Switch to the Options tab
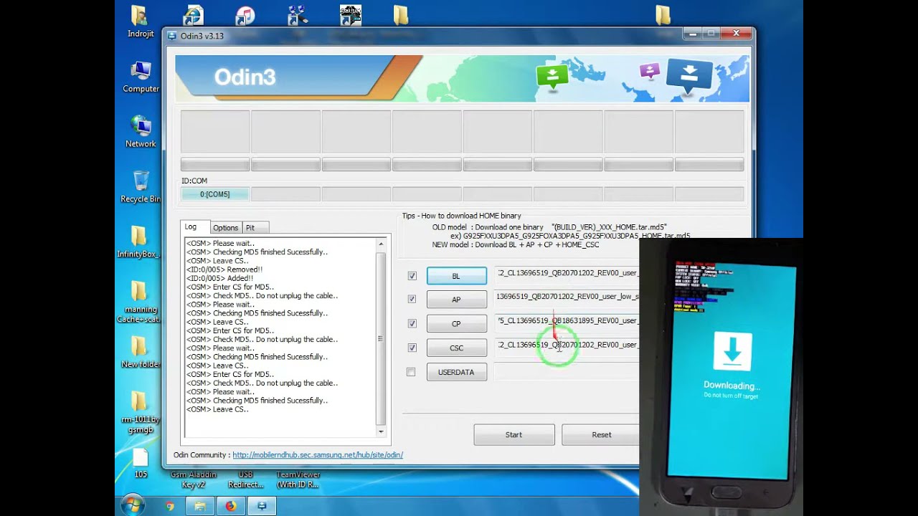Image resolution: width=918 pixels, height=516 pixels. (225, 228)
